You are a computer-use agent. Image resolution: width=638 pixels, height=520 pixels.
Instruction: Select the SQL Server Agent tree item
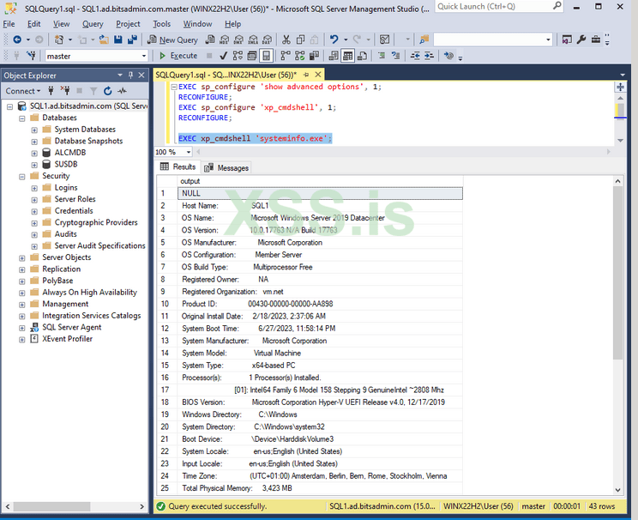pyautogui.click(x=71, y=327)
